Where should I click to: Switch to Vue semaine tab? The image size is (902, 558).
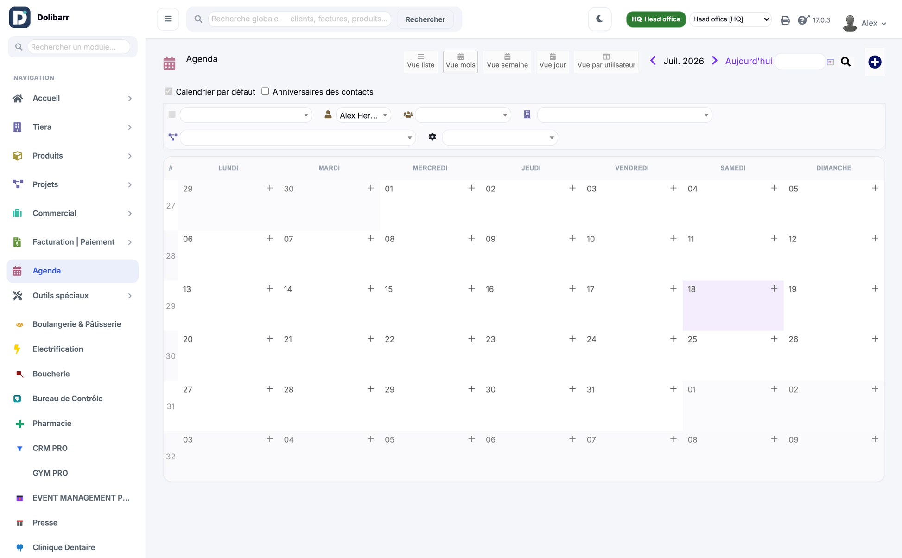point(507,61)
